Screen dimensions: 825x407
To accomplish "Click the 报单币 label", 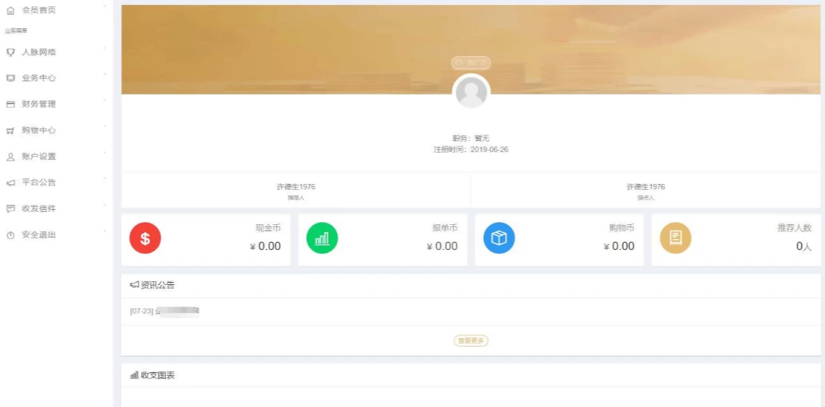I will pos(445,229).
